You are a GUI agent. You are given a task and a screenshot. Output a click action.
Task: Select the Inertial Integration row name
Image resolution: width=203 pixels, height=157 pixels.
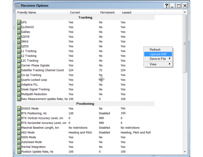[33, 147]
